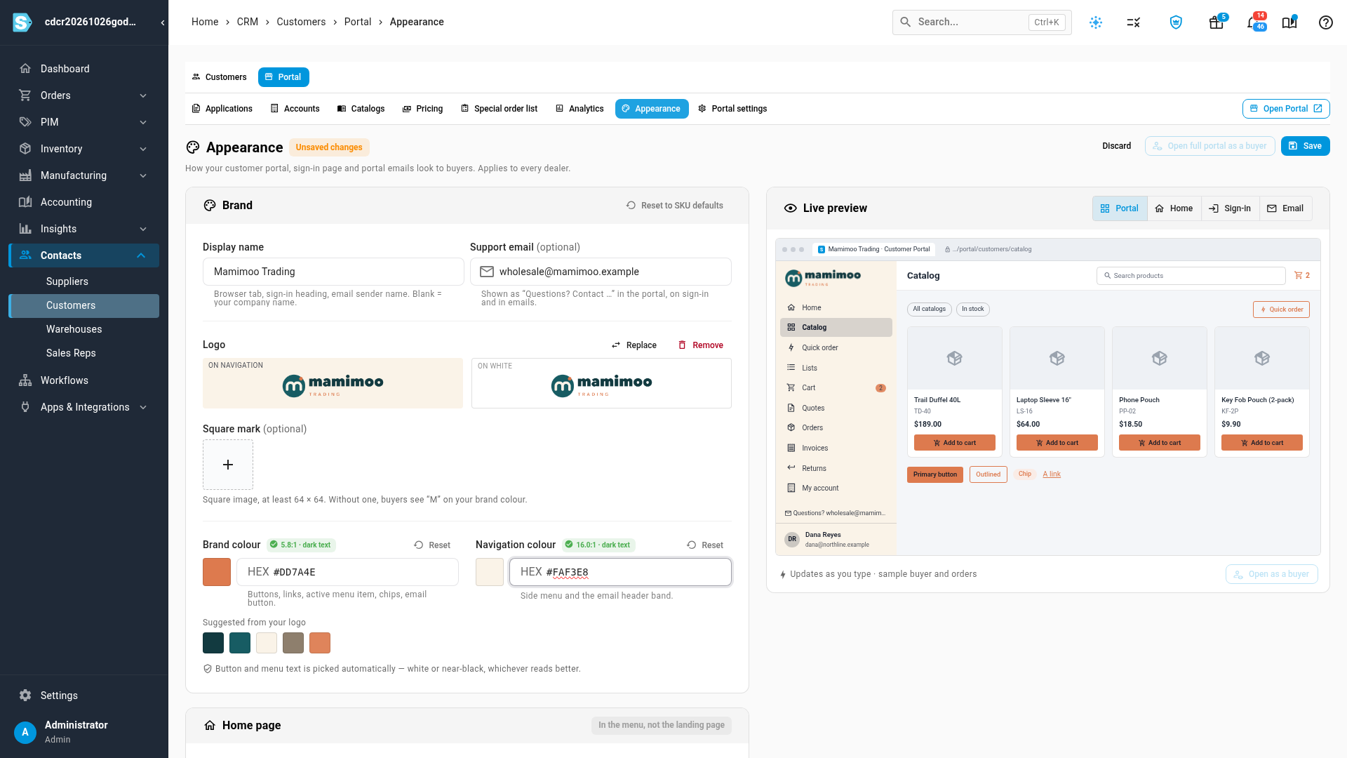Remove the uploaded logo

coord(700,345)
